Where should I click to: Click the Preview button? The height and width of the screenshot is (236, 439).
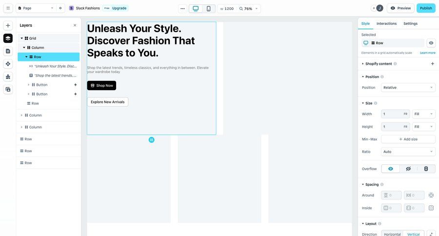(x=400, y=8)
